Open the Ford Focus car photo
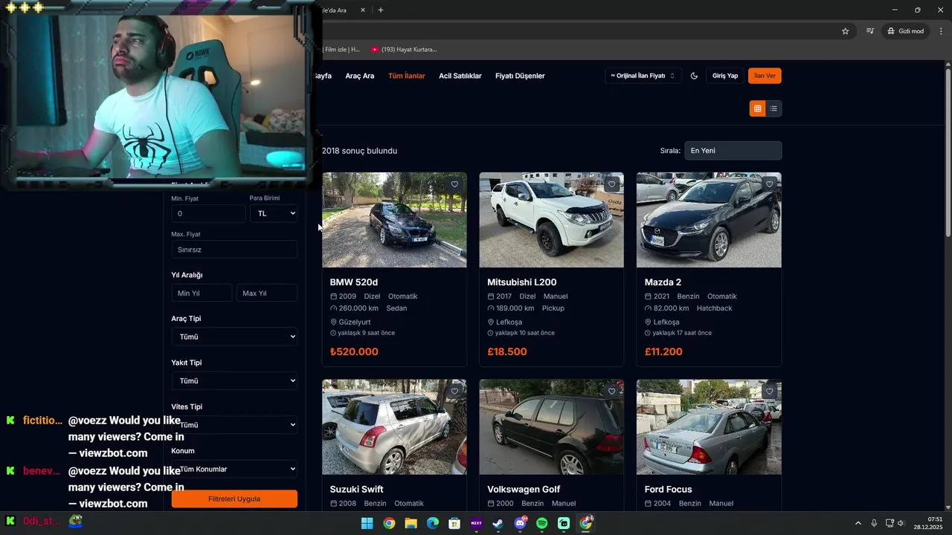The image size is (952, 535). click(709, 427)
